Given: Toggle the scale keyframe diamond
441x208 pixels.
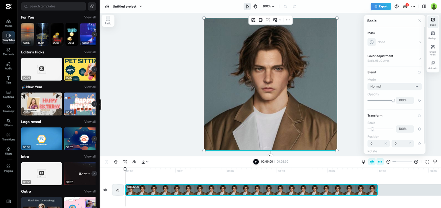Looking at the screenshot, I should pyautogui.click(x=419, y=129).
